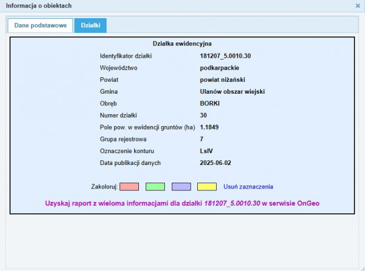The image size is (365, 271).
Task: Select the Obręb value BORKI
Action: pyautogui.click(x=210, y=103)
